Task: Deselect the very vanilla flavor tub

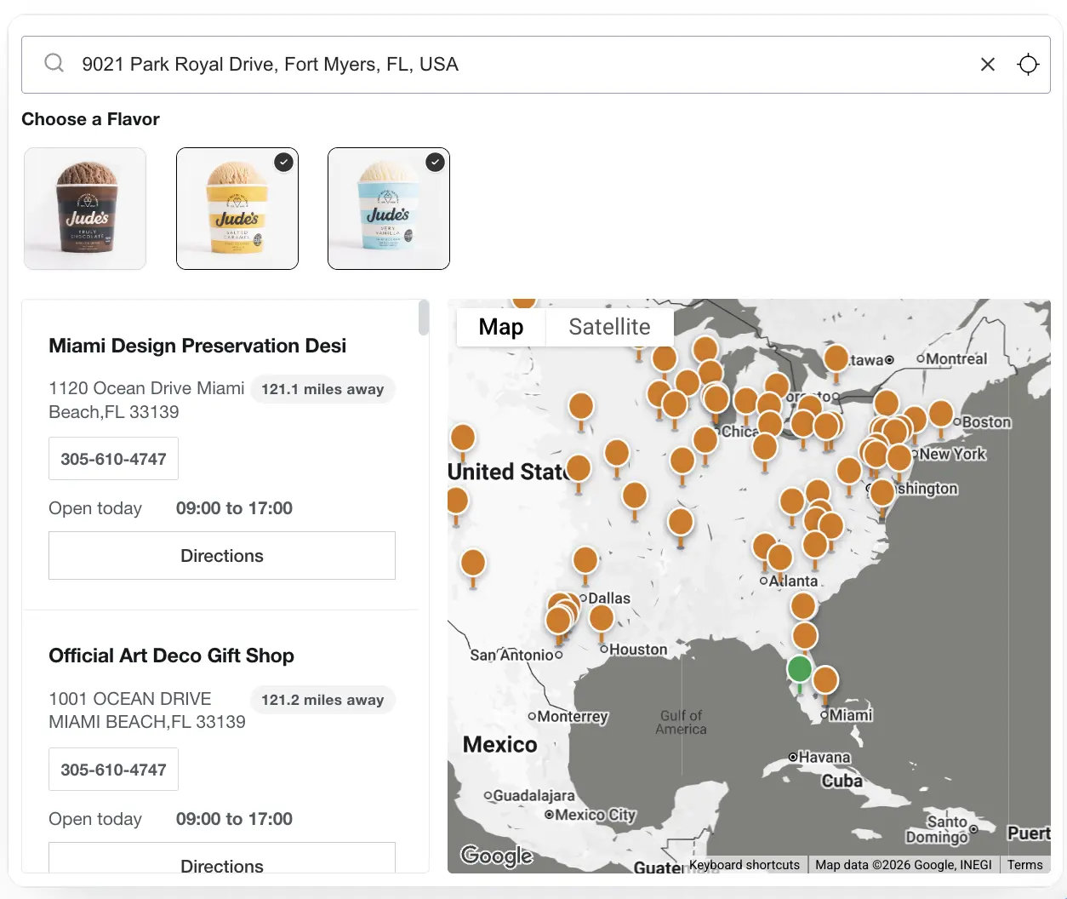Action: click(x=389, y=209)
